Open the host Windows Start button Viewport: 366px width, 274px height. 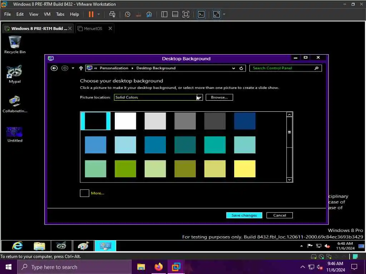[x=9, y=267]
